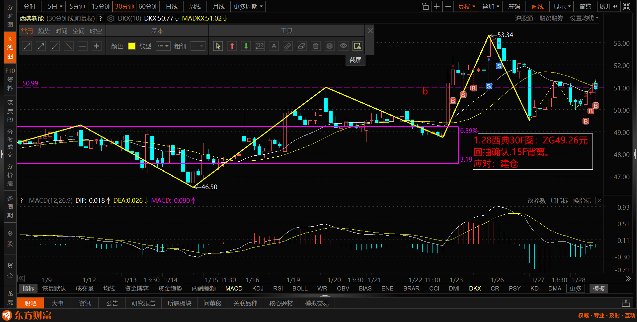Select the KDJ indicator in indicator bar
This screenshot has height=322, width=637.
pyautogui.click(x=258, y=289)
